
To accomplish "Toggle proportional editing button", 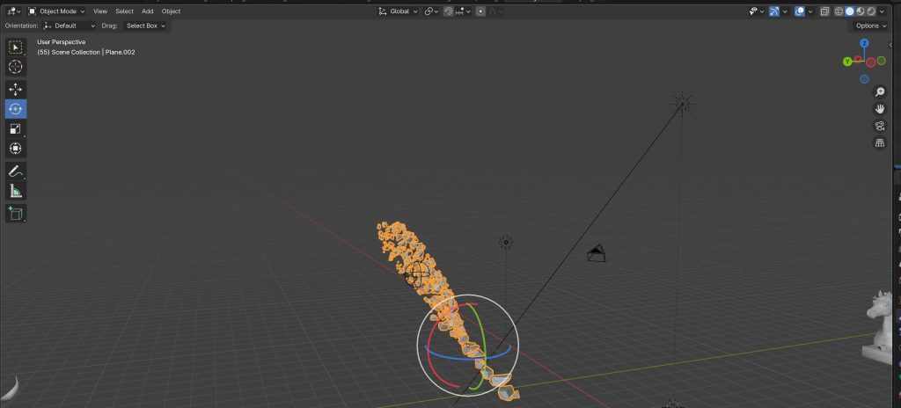I will click(481, 11).
